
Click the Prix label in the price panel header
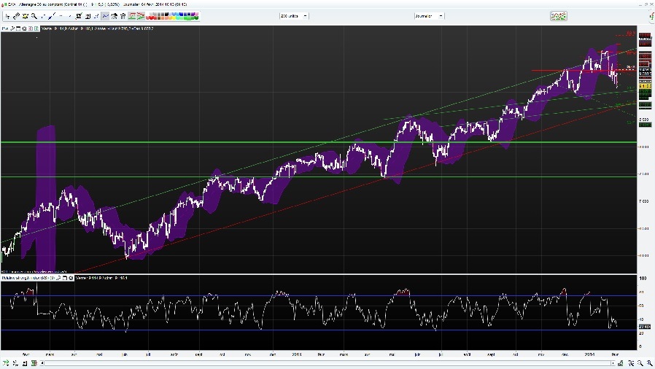pyautogui.click(x=4, y=28)
